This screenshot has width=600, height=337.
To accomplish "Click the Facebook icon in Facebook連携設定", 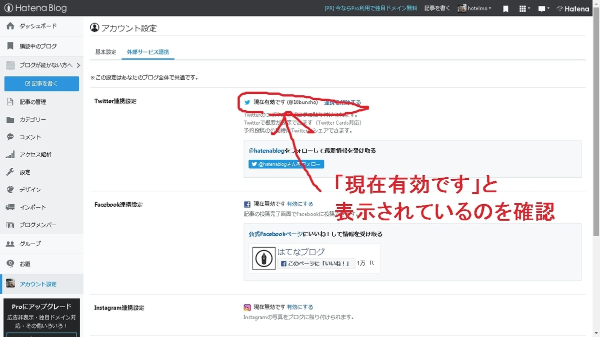I will pyautogui.click(x=246, y=204).
